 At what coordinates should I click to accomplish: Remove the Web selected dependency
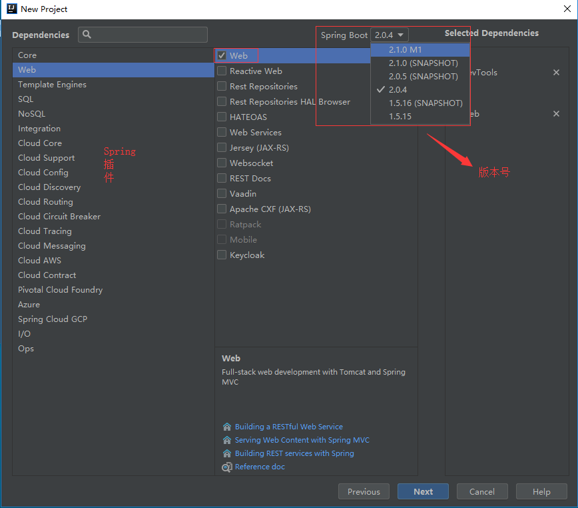556,114
